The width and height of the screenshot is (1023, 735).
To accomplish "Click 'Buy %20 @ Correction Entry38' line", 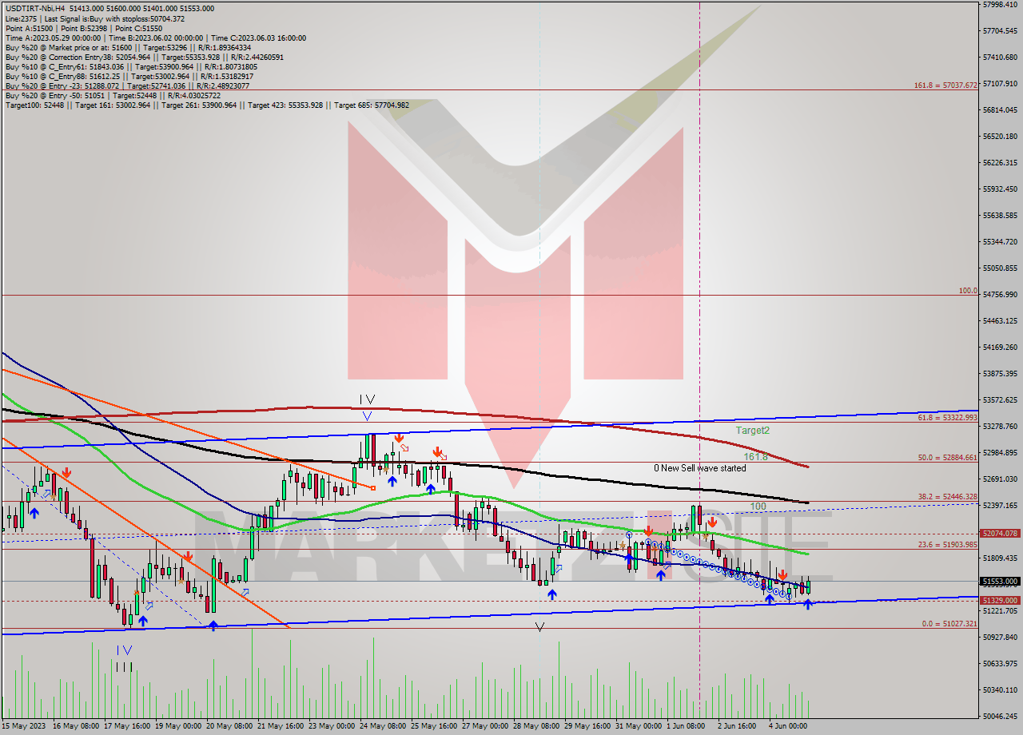I will (144, 57).
